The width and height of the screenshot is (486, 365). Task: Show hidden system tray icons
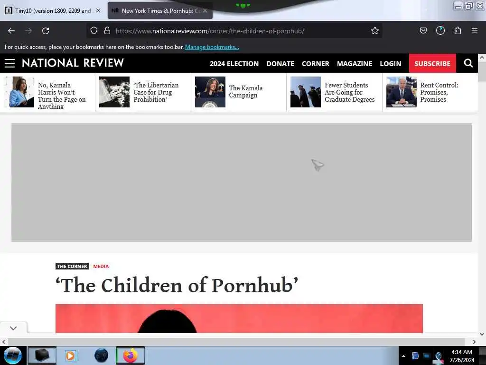(403, 356)
